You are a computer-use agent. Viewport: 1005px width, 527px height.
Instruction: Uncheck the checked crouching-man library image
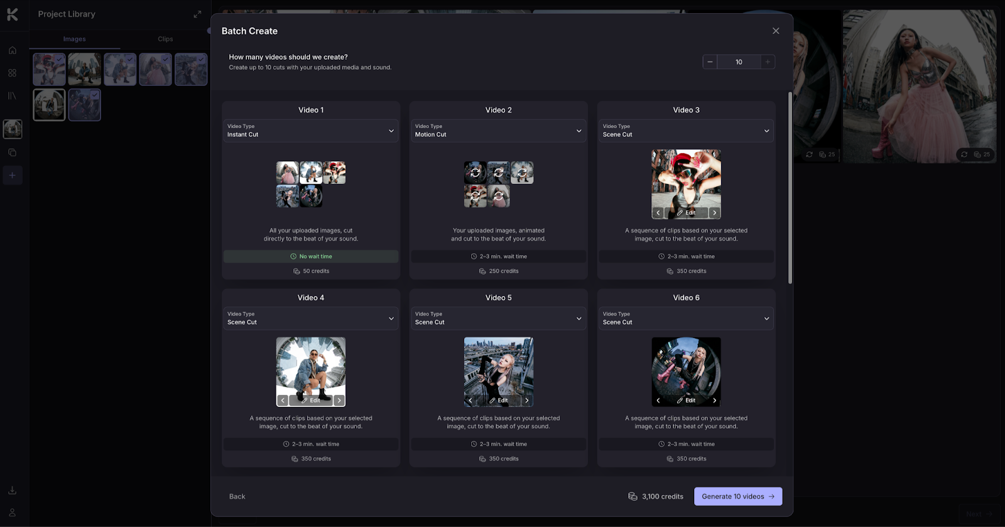click(120, 69)
